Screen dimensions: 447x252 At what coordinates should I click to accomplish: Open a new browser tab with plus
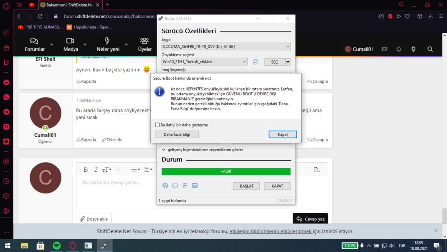pos(107,5)
